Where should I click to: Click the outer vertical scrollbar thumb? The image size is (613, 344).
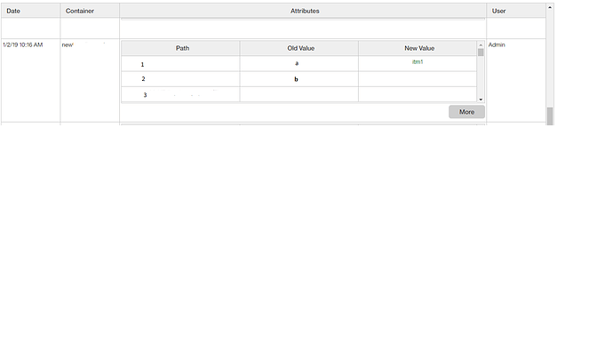pyautogui.click(x=550, y=116)
